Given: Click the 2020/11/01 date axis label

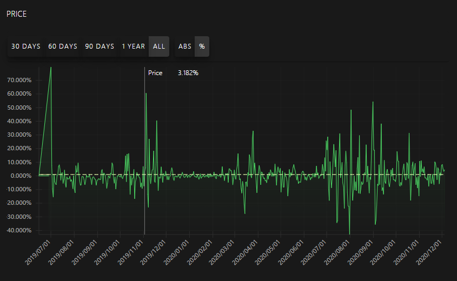Looking at the screenshot, I should point(407,252).
